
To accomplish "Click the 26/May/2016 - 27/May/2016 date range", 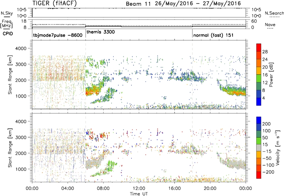I will coord(198,4).
